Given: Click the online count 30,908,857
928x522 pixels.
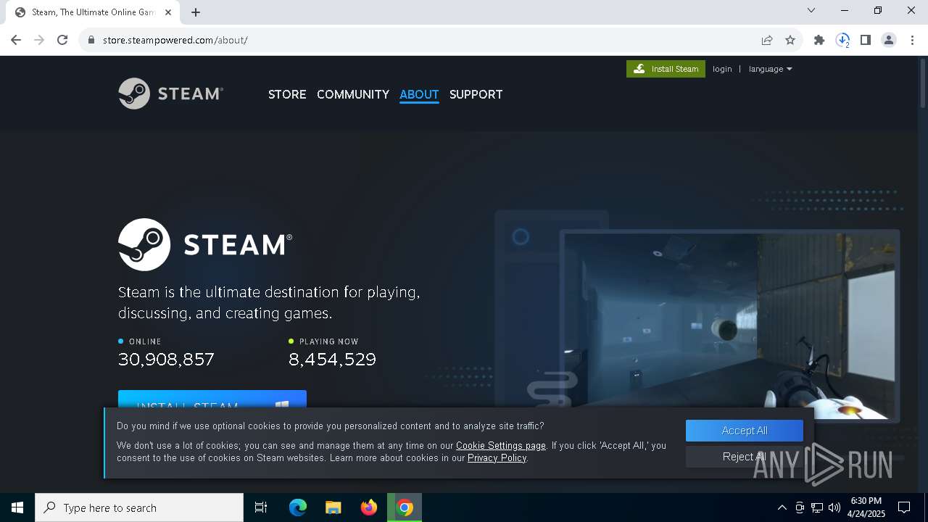Looking at the screenshot, I should 166,360.
